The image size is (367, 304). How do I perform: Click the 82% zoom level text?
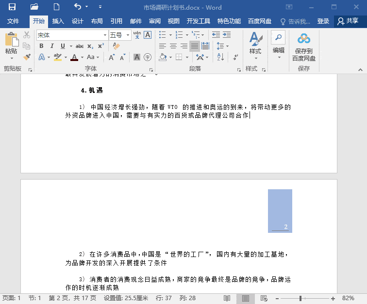click(348, 298)
